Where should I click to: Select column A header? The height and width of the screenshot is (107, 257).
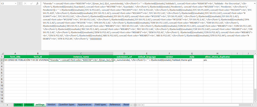pos(15,53)
